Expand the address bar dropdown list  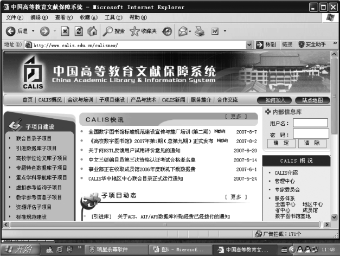249,45
